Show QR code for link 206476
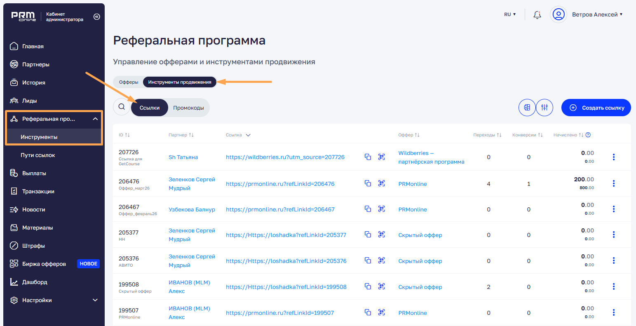 (382, 183)
